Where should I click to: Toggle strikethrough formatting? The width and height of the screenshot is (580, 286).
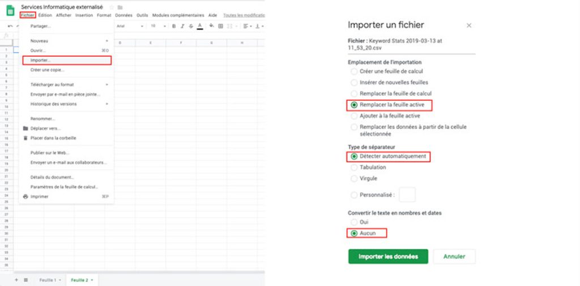[x=191, y=26]
